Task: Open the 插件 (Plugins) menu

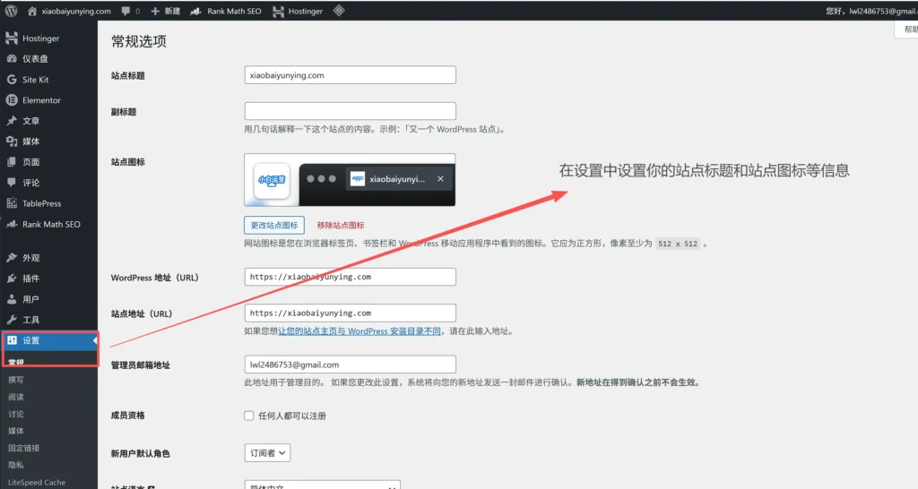Action: [30, 279]
